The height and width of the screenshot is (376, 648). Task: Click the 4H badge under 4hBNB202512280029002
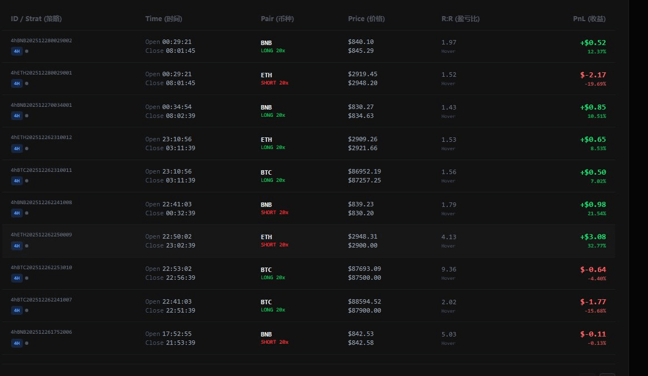click(17, 51)
